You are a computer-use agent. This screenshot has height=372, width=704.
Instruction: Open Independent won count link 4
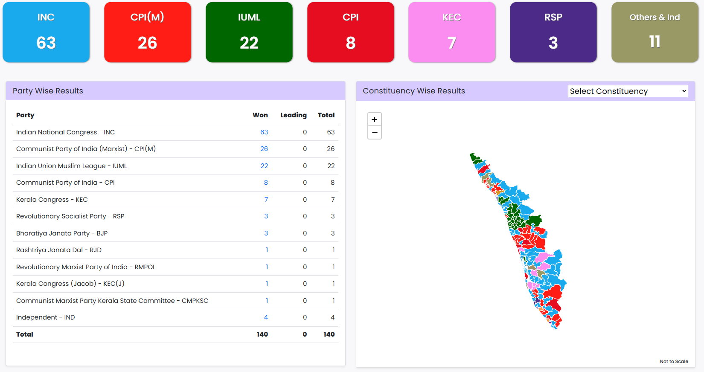(266, 317)
